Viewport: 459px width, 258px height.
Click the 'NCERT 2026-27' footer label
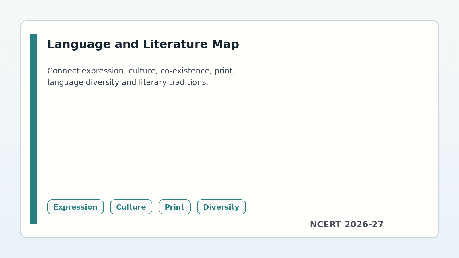coord(347,224)
